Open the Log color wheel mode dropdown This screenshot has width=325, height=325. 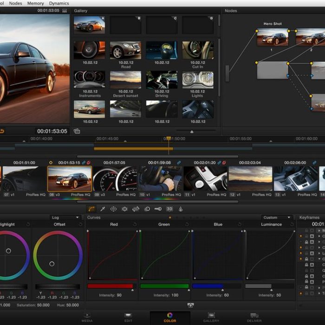tap(65, 217)
